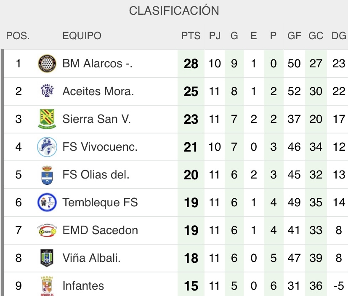Screen dimensions: 348x296
Task: Click the DG column header
Action: [x=339, y=36]
